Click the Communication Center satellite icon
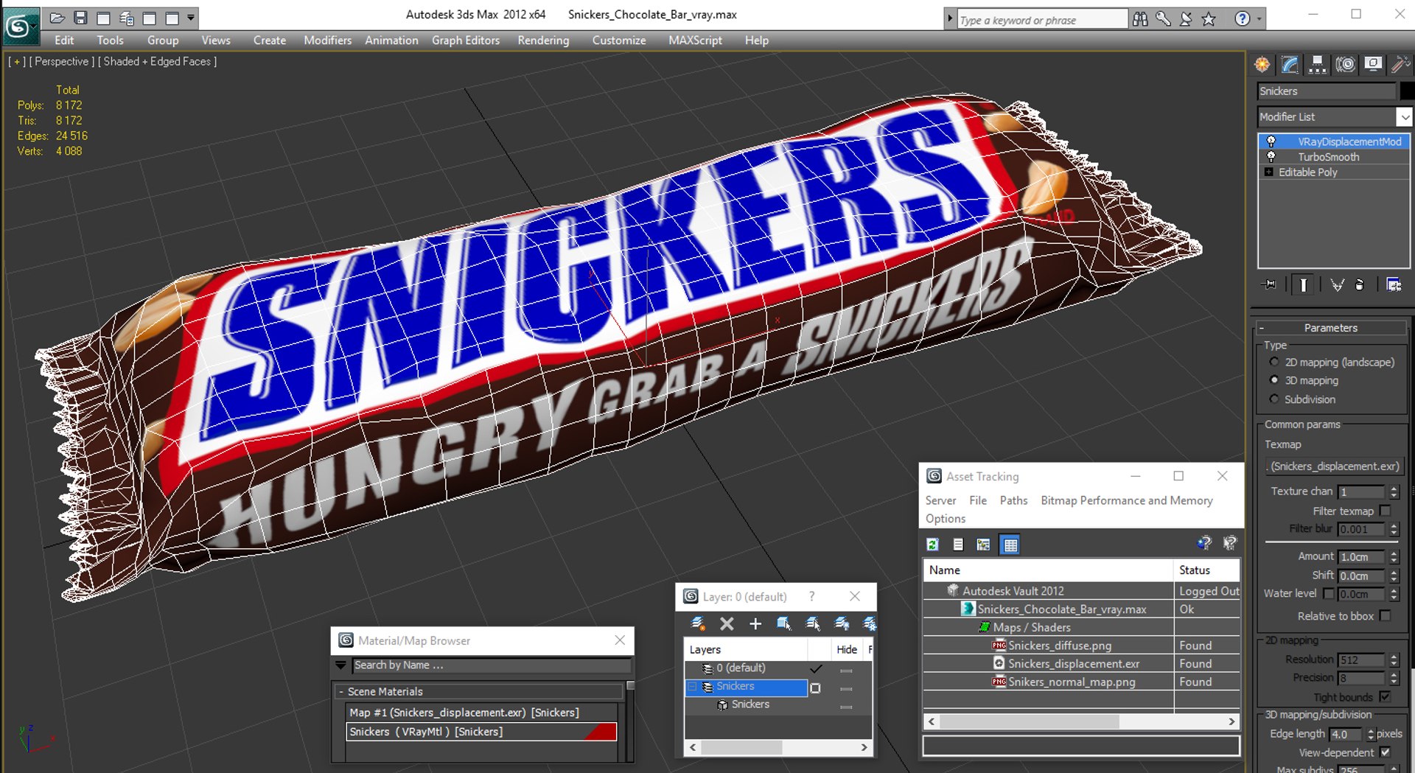Screen dimensions: 1415x773 click(x=1186, y=19)
